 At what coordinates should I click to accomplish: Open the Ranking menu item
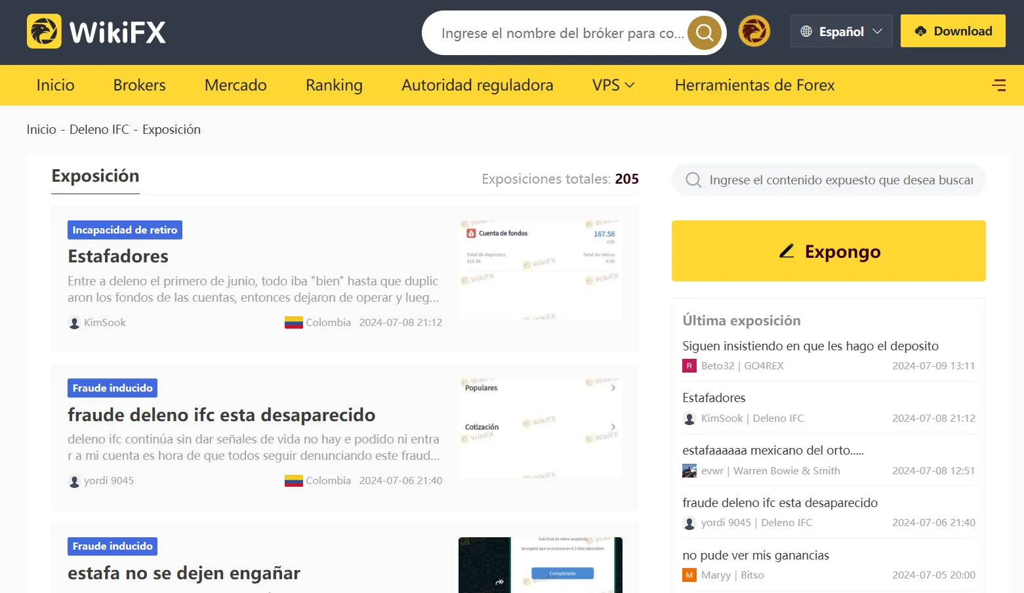pyautogui.click(x=334, y=85)
